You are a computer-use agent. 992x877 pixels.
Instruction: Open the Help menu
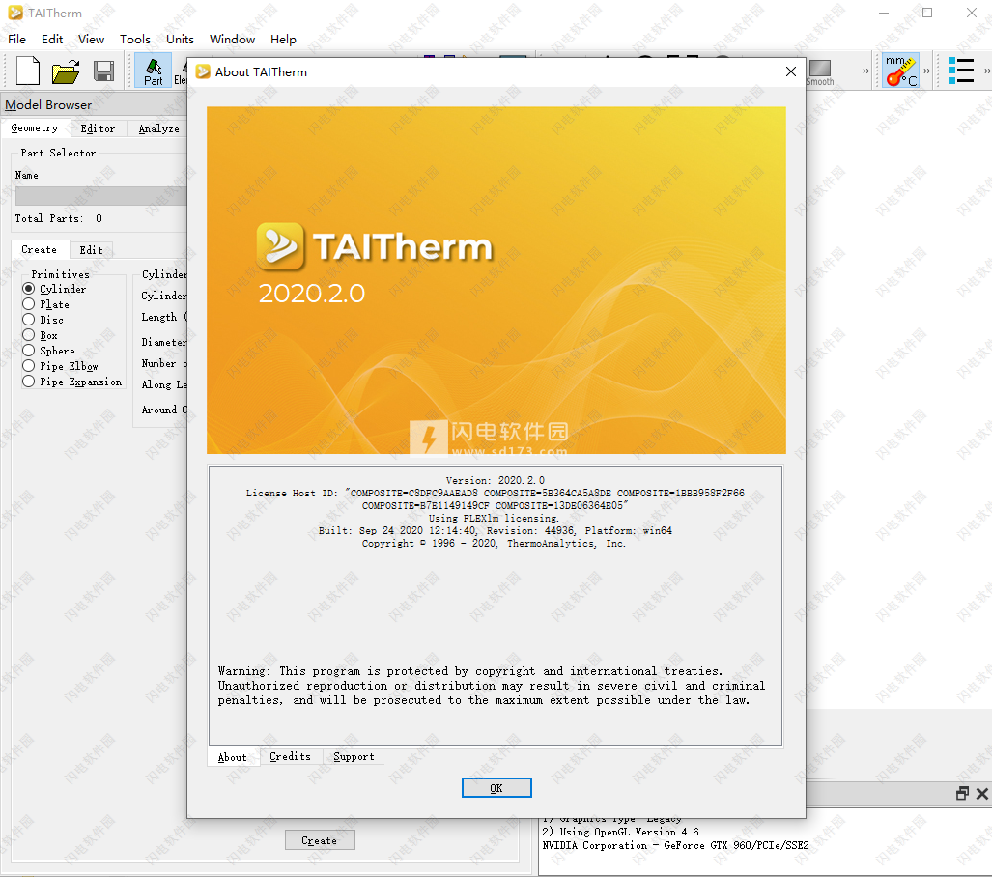[283, 40]
